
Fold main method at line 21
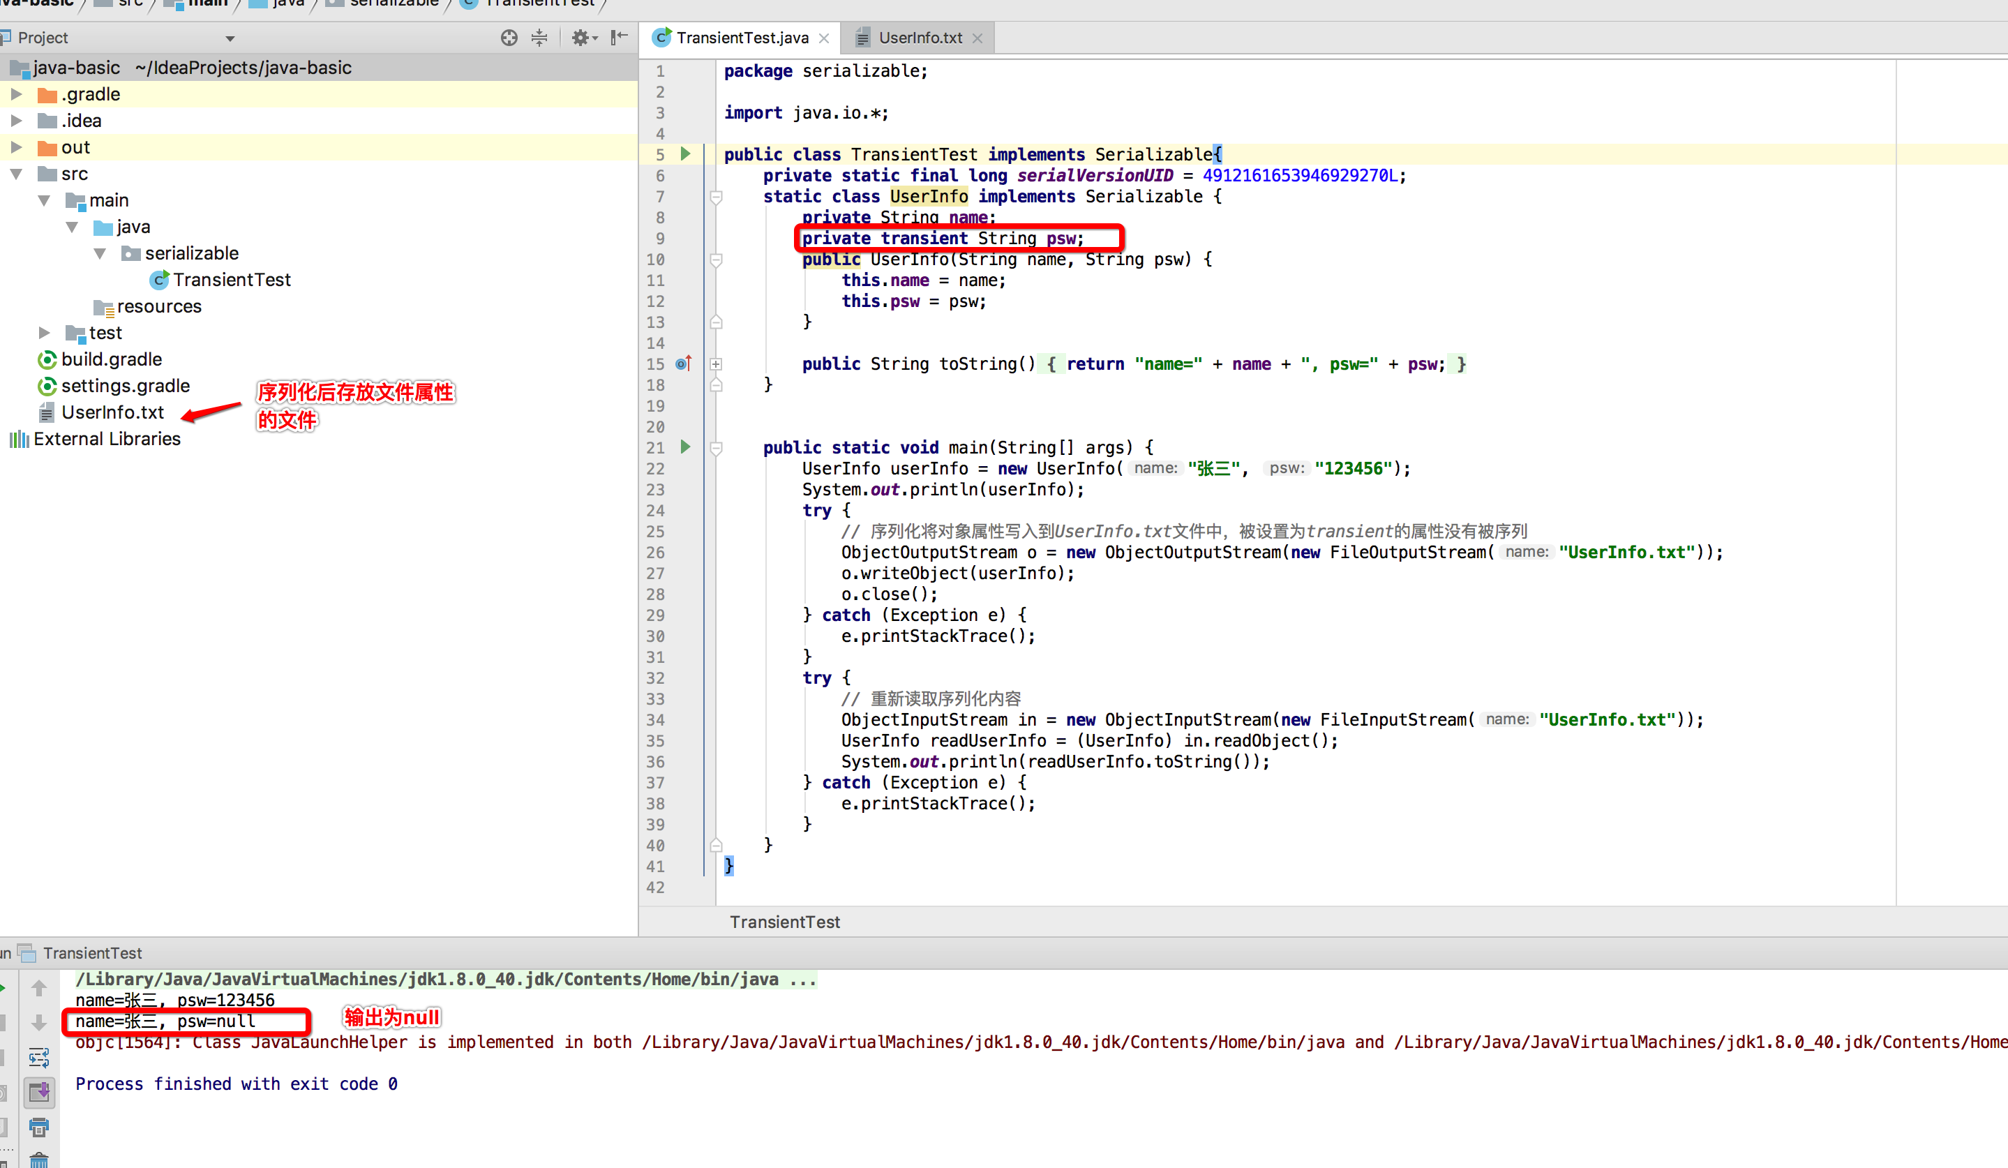tap(716, 448)
